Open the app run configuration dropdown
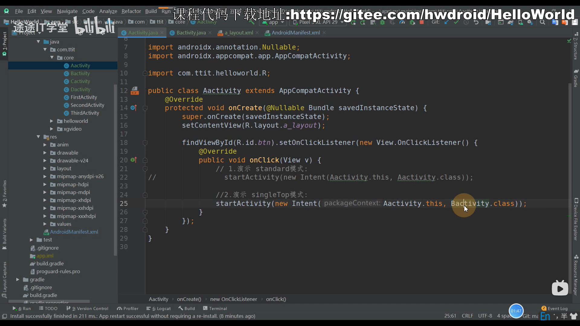Screen dimensions: 580x326 point(273,22)
